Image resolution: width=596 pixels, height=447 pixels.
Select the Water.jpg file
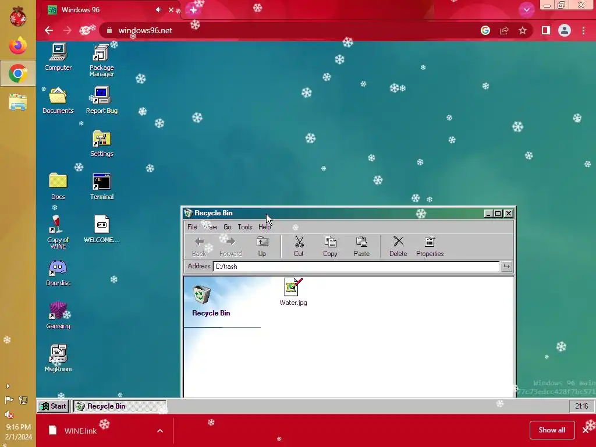tap(293, 292)
